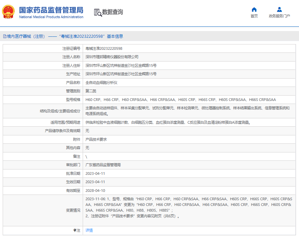
Task: Click the 变更情况 row label
Action: 73,210
